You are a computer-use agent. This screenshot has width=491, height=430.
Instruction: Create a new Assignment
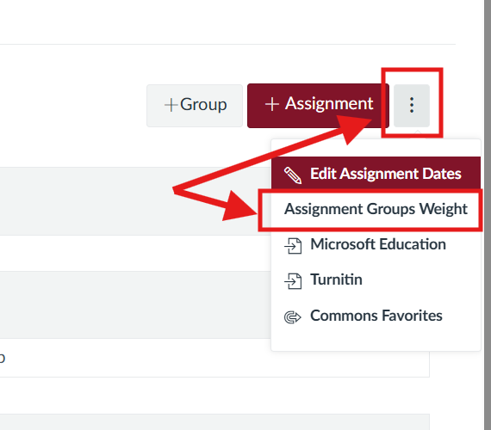318,106
